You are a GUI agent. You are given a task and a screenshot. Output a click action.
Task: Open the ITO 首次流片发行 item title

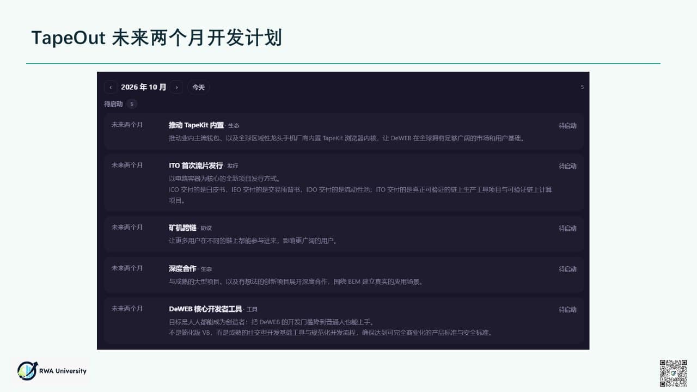coord(196,166)
